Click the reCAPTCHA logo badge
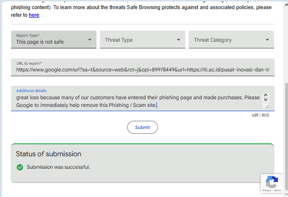Screen dimensions: 288x197 point(272,182)
